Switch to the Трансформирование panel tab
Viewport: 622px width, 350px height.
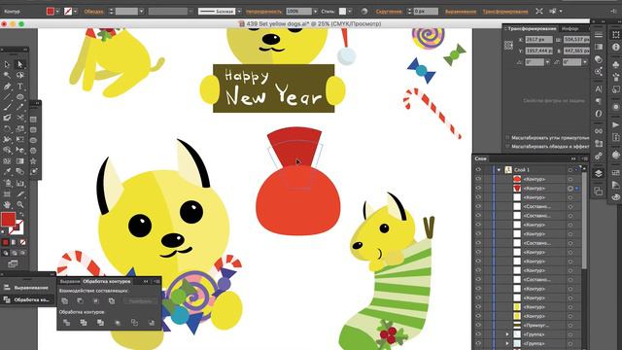pyautogui.click(x=532, y=28)
